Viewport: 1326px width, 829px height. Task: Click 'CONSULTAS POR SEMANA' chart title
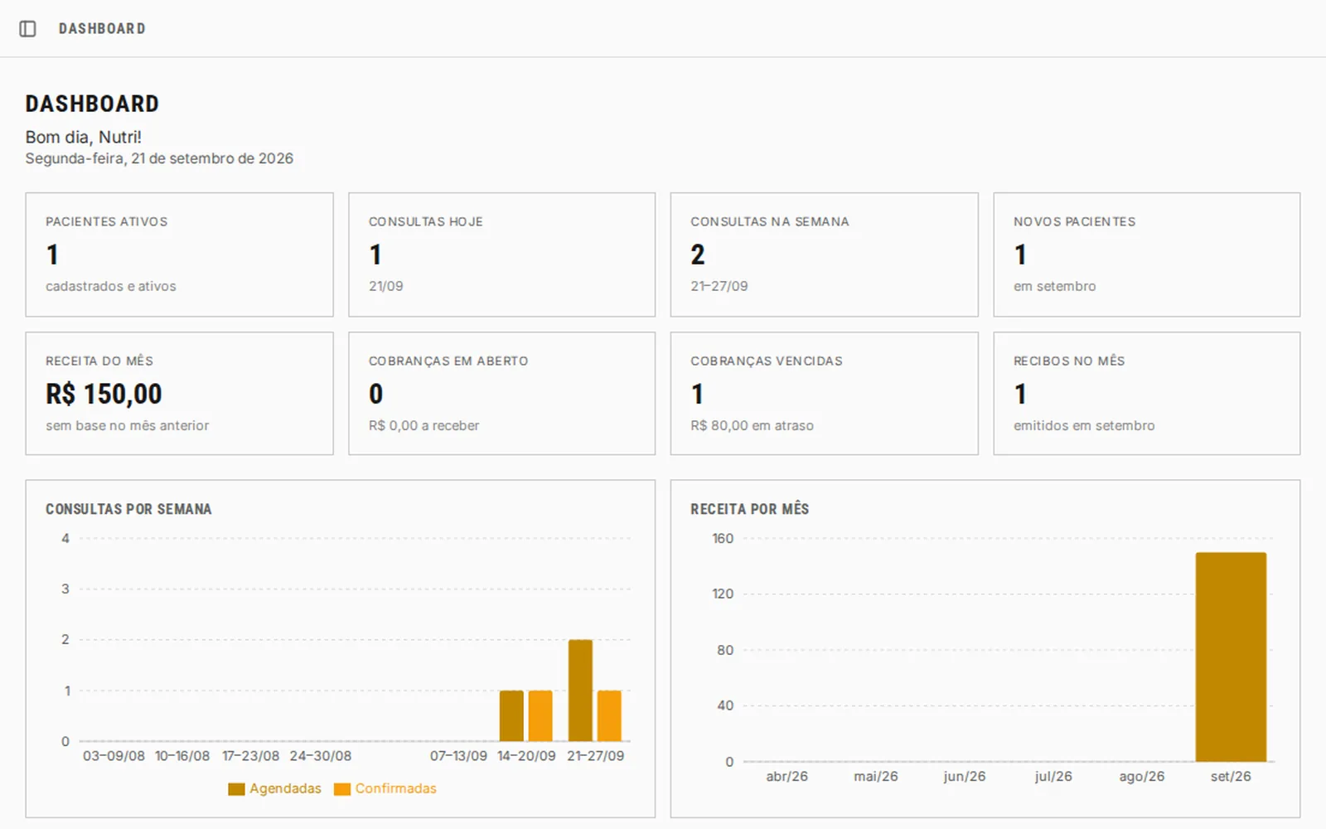tap(128, 509)
